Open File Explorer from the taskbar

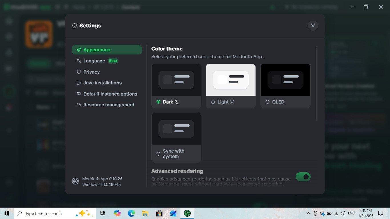pos(145,213)
